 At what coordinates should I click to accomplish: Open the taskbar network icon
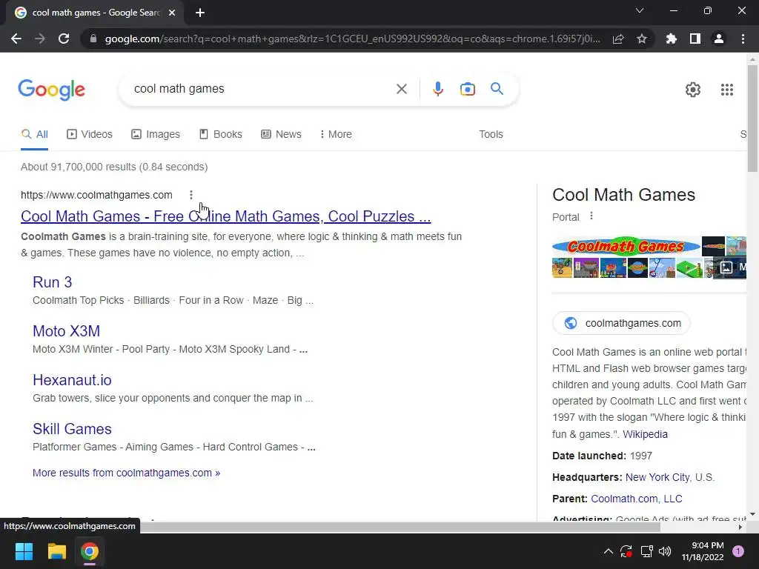[x=646, y=551]
